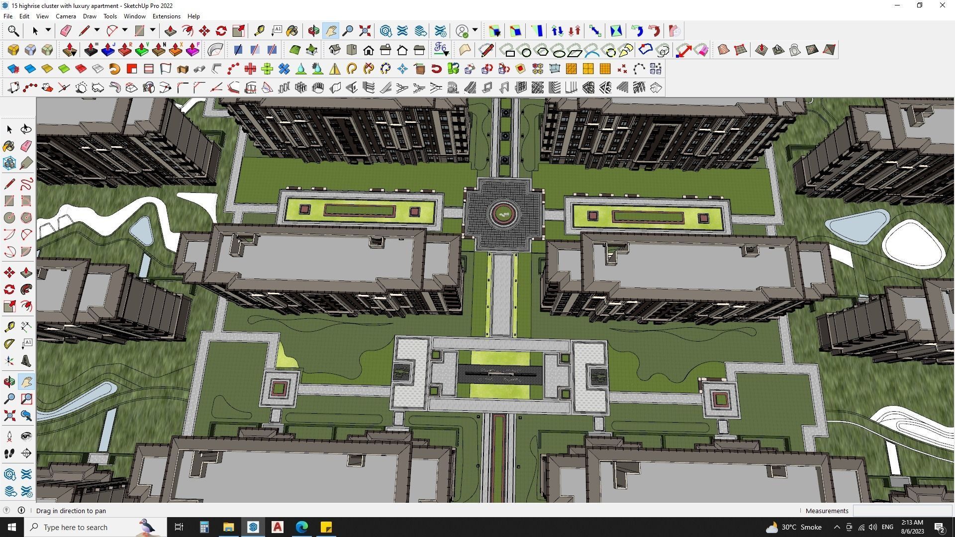Select the Orbit tool in top toolbar
Viewport: 955px width, 537px height.
[x=313, y=31]
